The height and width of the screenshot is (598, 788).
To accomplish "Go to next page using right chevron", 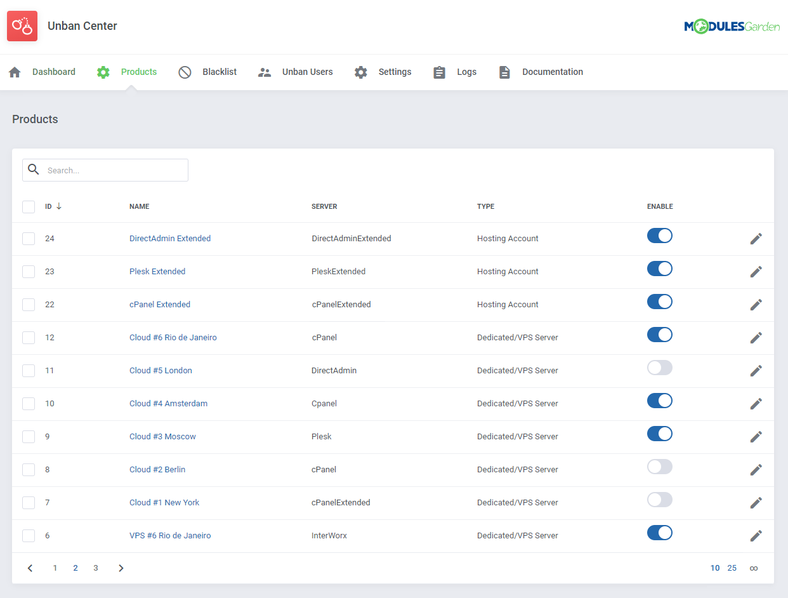I will [121, 568].
